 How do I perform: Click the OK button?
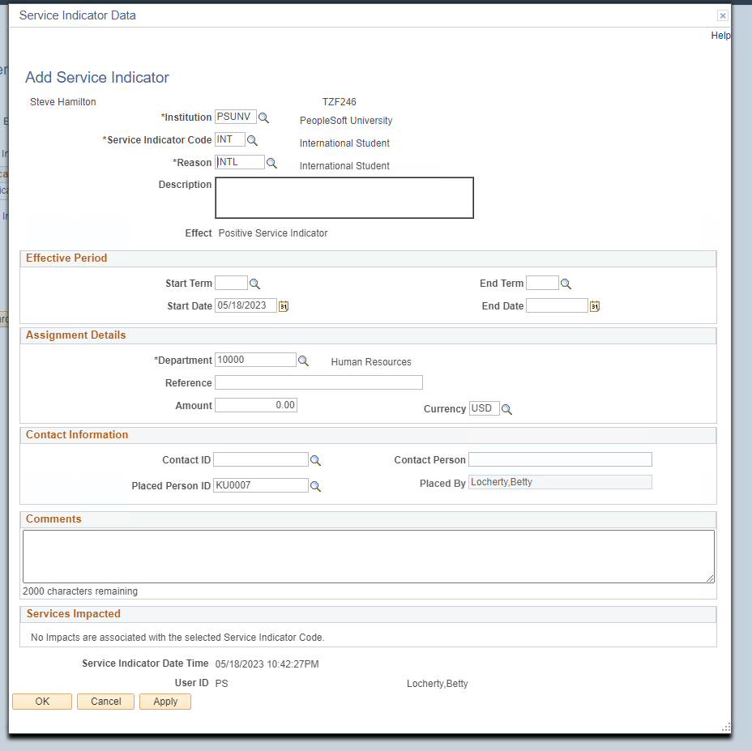pyautogui.click(x=42, y=702)
